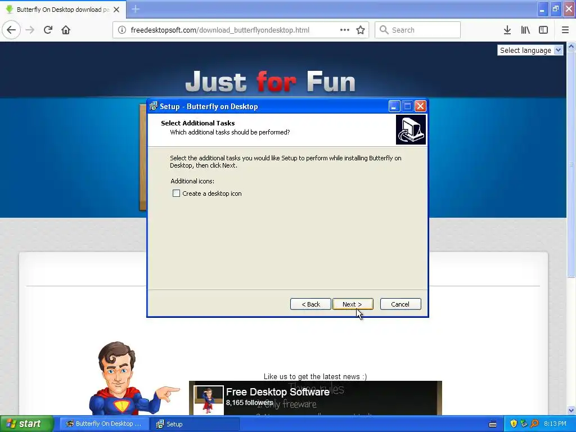Viewport: 576px width, 432px height.
Task: Open the Select language dropdown
Action: tap(530, 50)
